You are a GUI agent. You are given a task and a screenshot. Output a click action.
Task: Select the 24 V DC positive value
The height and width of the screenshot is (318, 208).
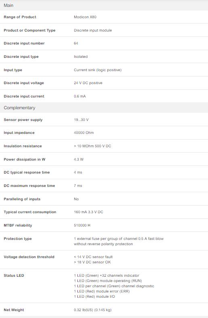[x=88, y=83]
